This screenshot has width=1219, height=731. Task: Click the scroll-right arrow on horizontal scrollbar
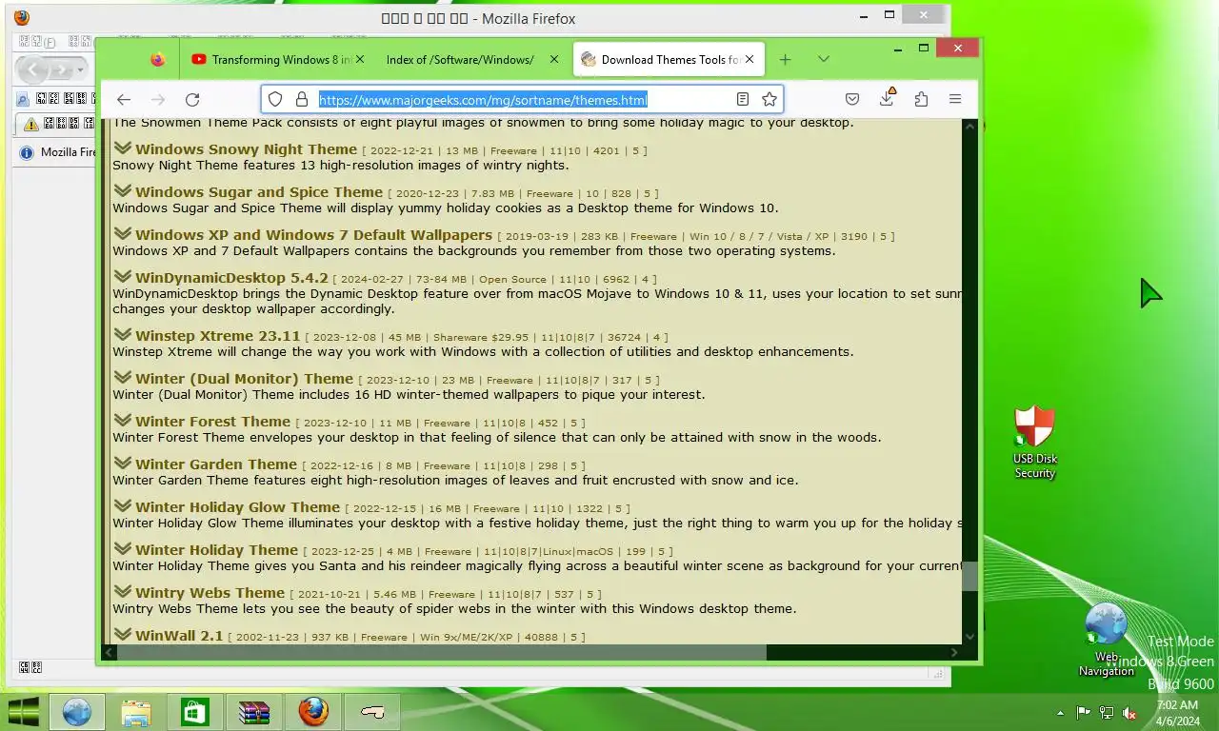click(x=954, y=652)
